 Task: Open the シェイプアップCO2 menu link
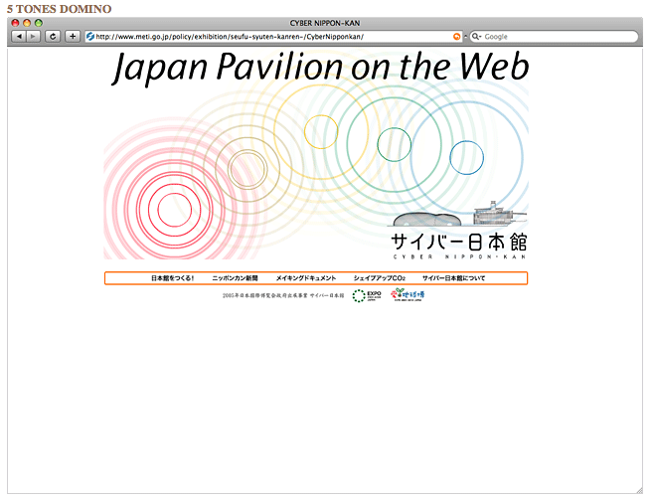(x=380, y=278)
